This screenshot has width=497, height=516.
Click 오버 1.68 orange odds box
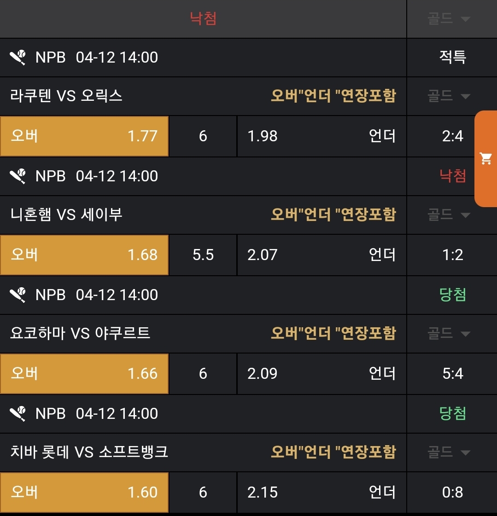84,255
